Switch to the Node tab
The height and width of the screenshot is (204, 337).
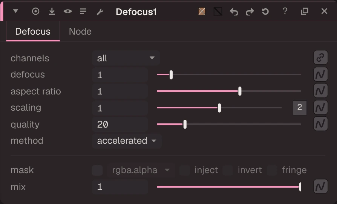click(x=80, y=32)
